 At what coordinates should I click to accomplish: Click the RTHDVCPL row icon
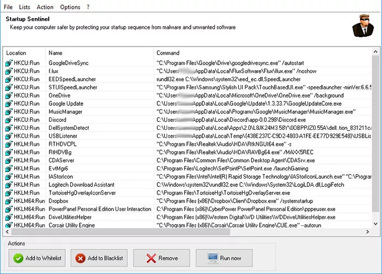9,144
